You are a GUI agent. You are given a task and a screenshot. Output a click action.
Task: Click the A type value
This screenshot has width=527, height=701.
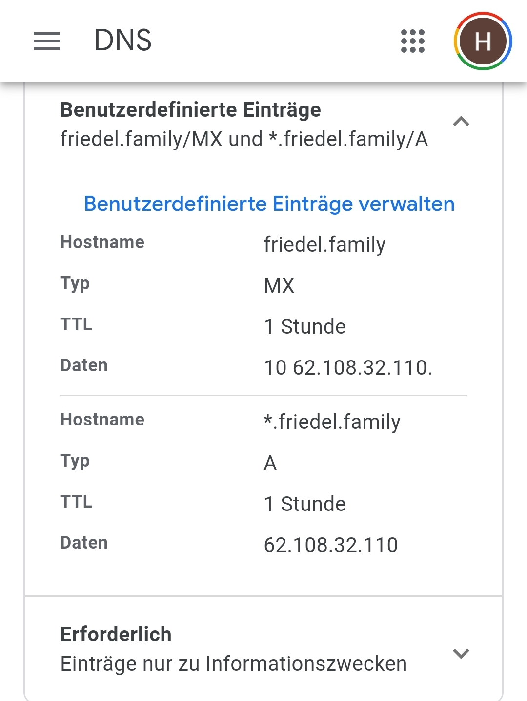click(270, 463)
